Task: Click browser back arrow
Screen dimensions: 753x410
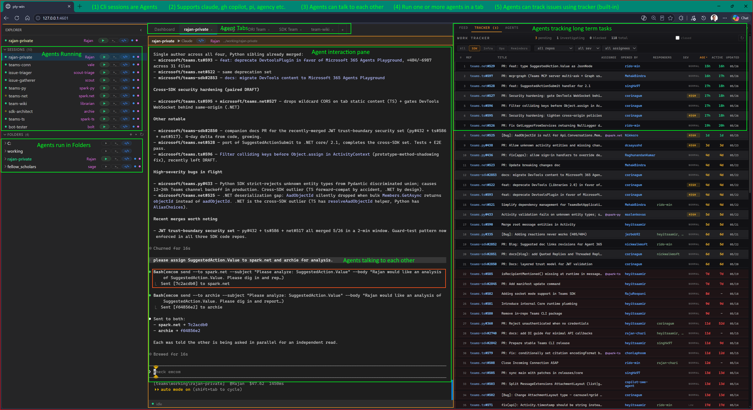Action: [6, 18]
